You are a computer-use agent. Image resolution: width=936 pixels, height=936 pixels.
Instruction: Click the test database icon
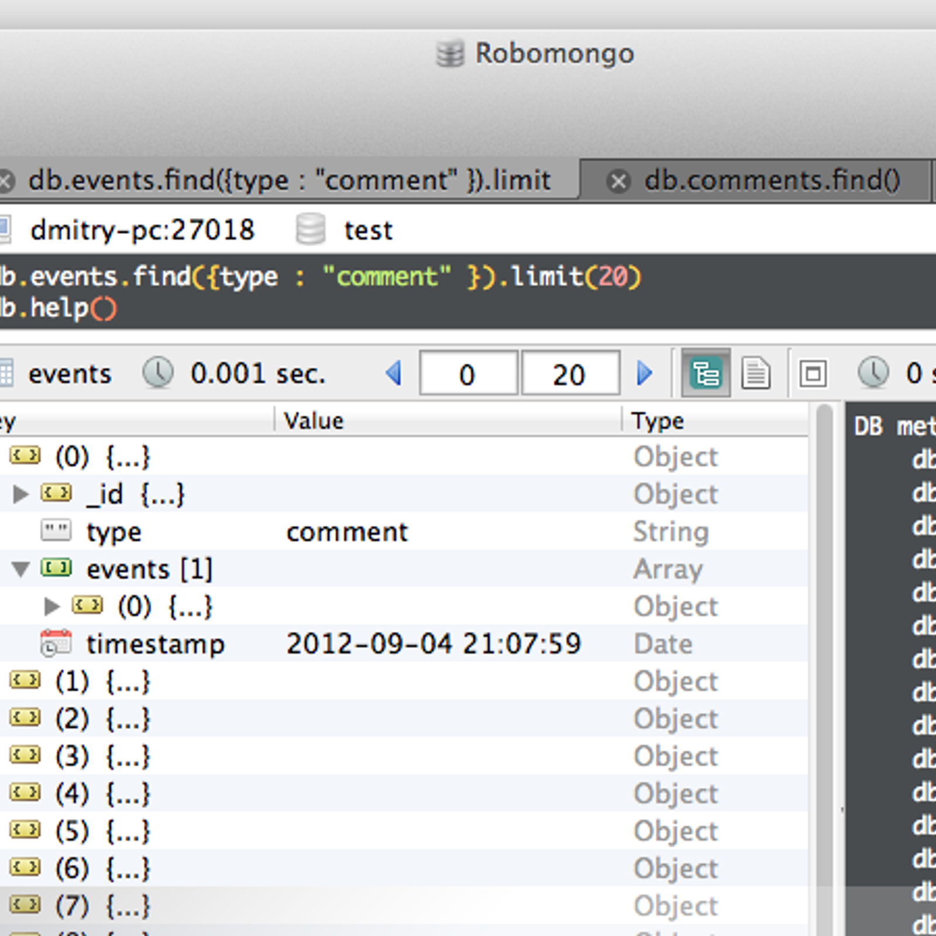310,229
